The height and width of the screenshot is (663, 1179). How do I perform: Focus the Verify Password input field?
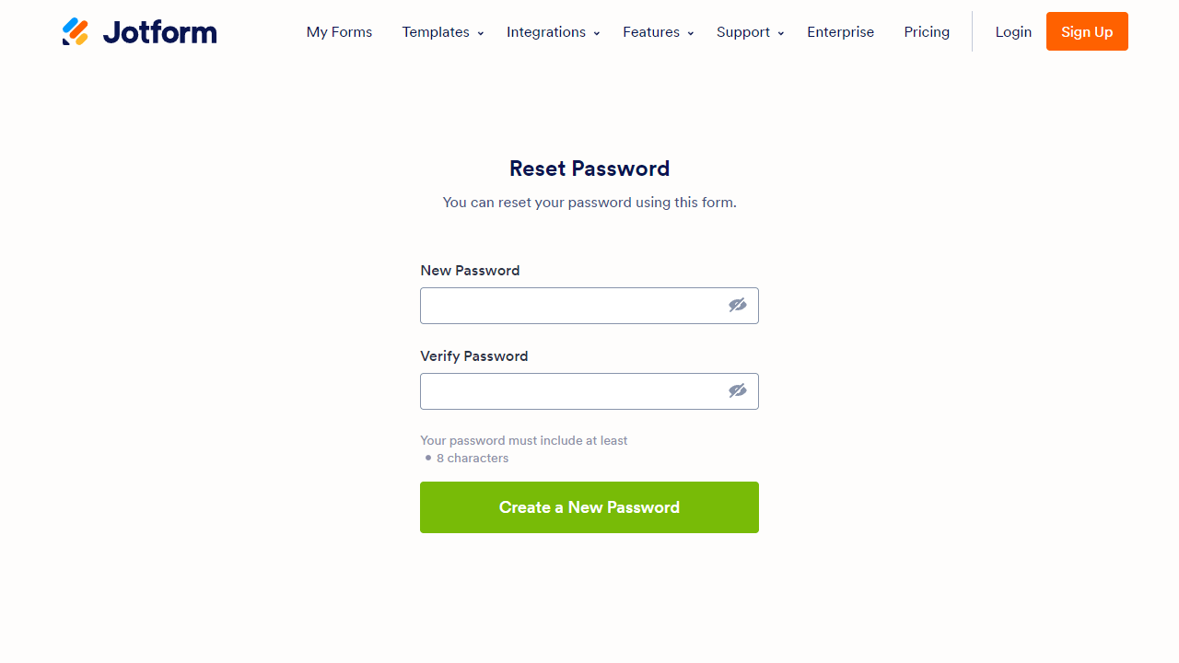571,391
